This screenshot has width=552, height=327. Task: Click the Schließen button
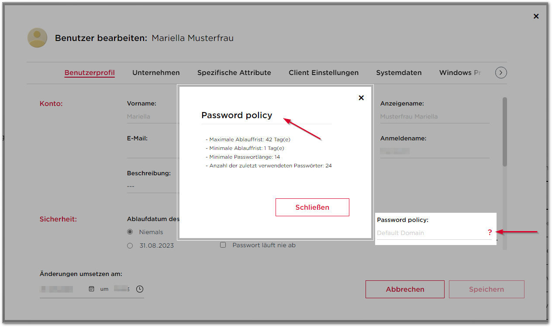point(312,208)
